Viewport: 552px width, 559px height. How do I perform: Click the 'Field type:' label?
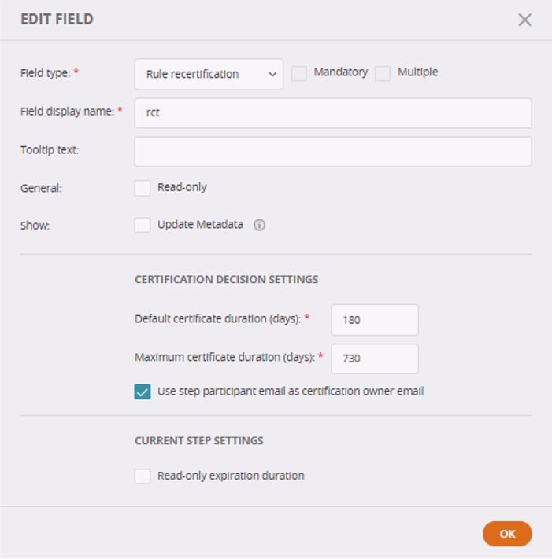[x=45, y=73]
